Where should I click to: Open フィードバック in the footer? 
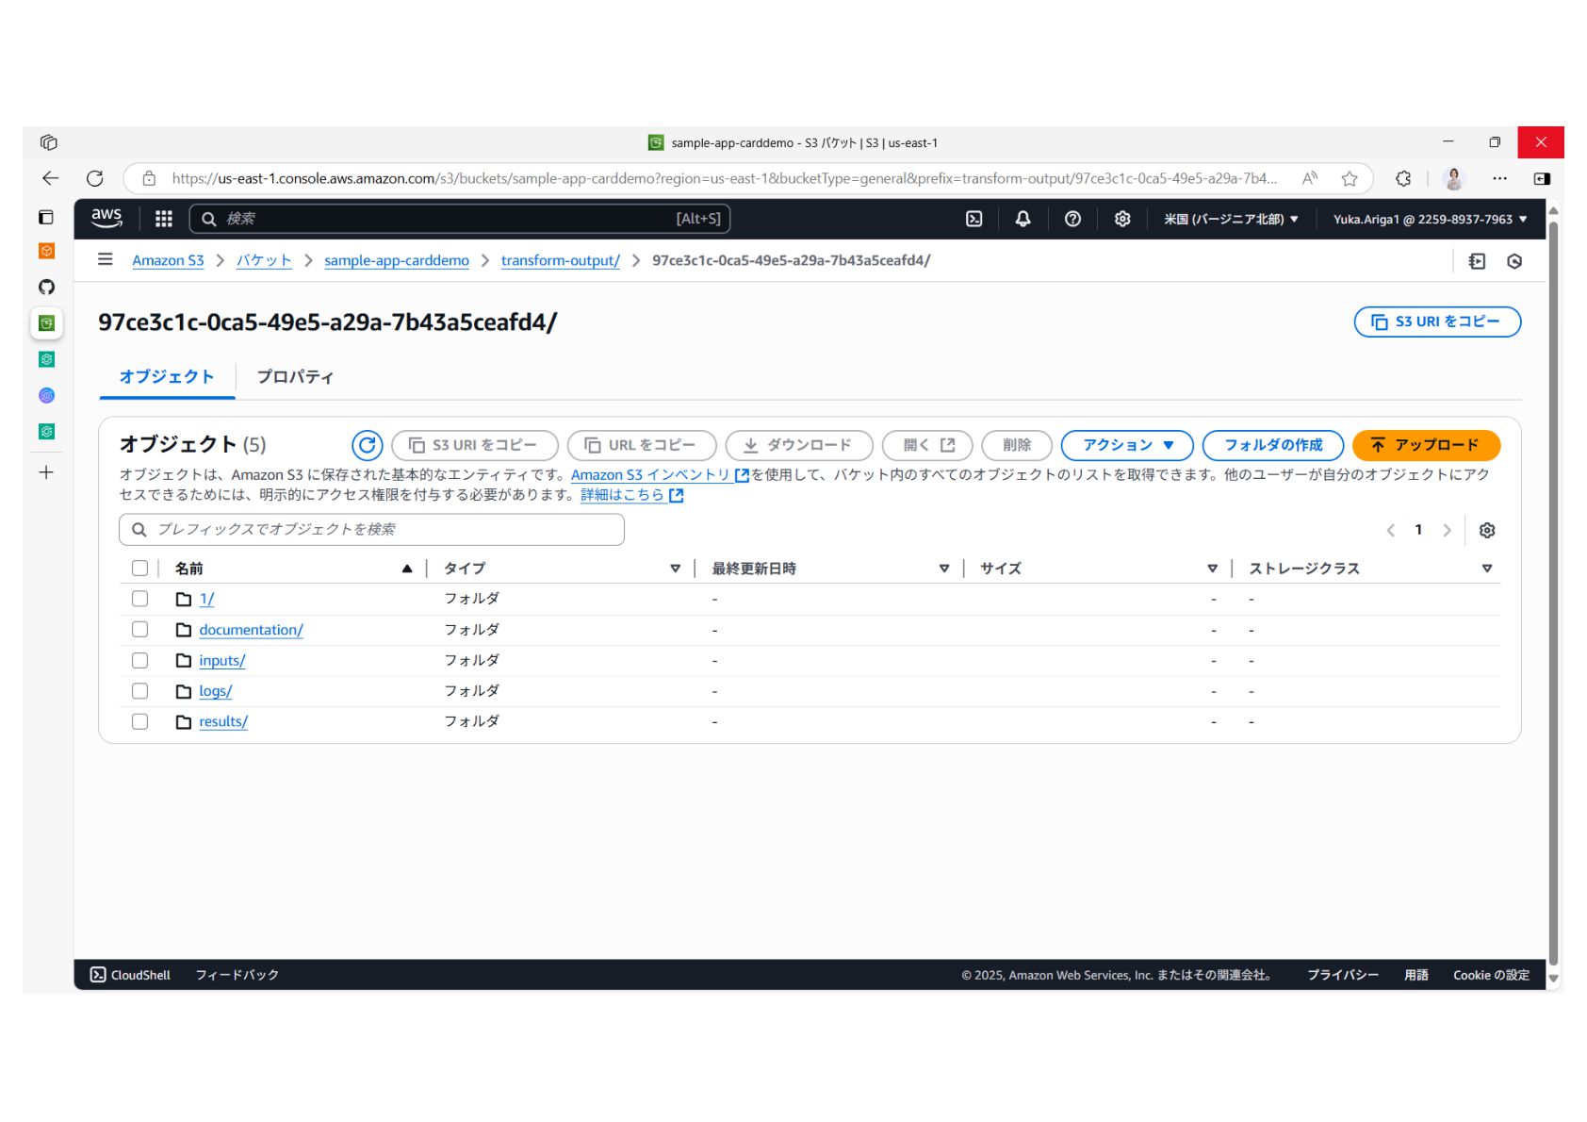(x=237, y=975)
